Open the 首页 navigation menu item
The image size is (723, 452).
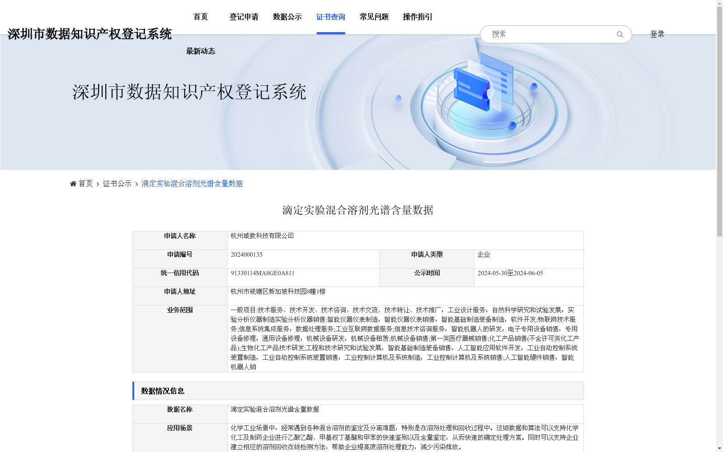tap(201, 17)
